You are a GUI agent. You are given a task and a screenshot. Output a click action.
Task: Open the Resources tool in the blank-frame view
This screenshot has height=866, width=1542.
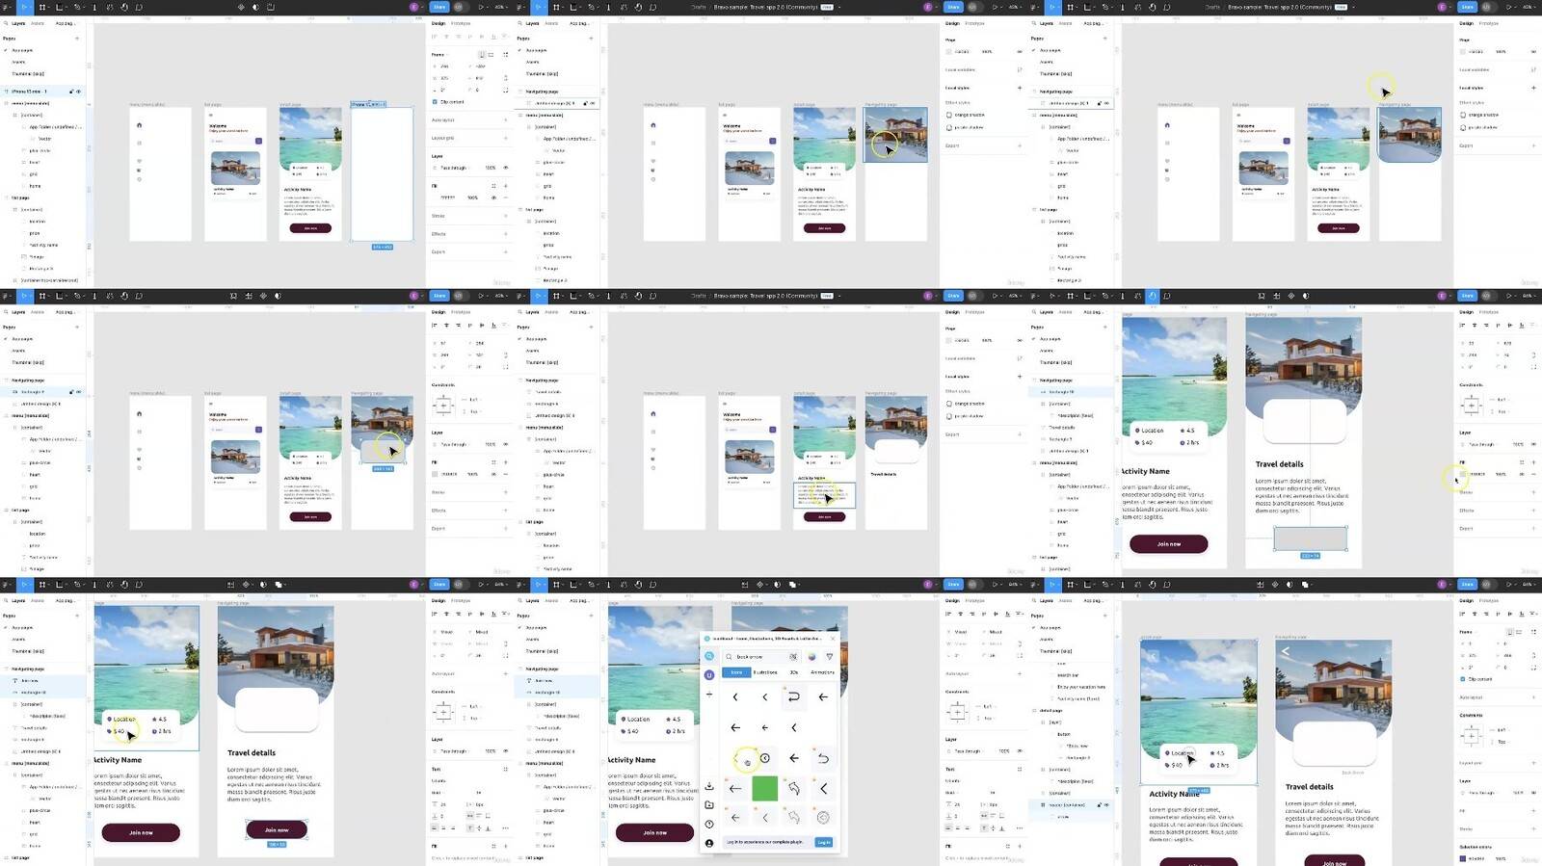pos(109,7)
